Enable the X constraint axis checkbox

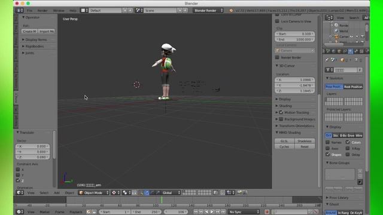point(18,170)
